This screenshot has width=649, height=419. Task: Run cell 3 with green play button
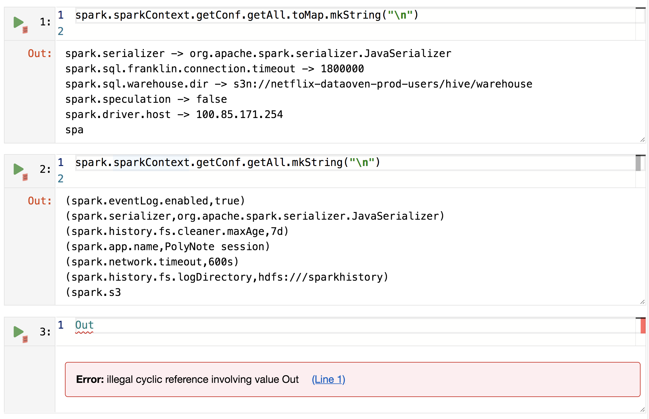(x=18, y=332)
